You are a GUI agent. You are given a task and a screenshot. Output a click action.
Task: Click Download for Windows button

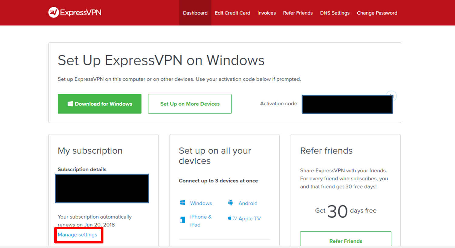coord(99,104)
